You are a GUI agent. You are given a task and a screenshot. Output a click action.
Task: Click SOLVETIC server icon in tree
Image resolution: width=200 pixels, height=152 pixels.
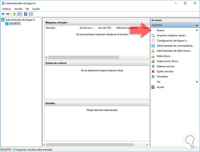[7, 24]
